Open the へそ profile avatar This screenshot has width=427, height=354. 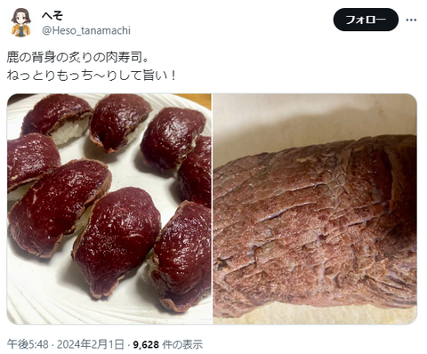point(21,23)
